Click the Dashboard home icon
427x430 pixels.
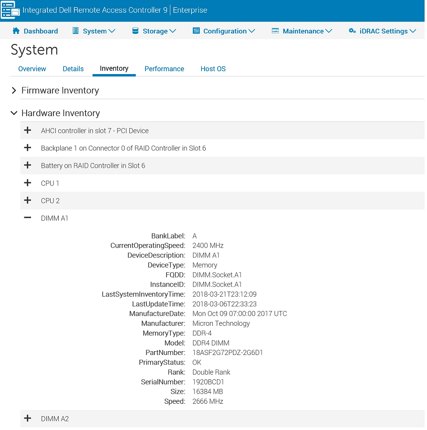16,31
